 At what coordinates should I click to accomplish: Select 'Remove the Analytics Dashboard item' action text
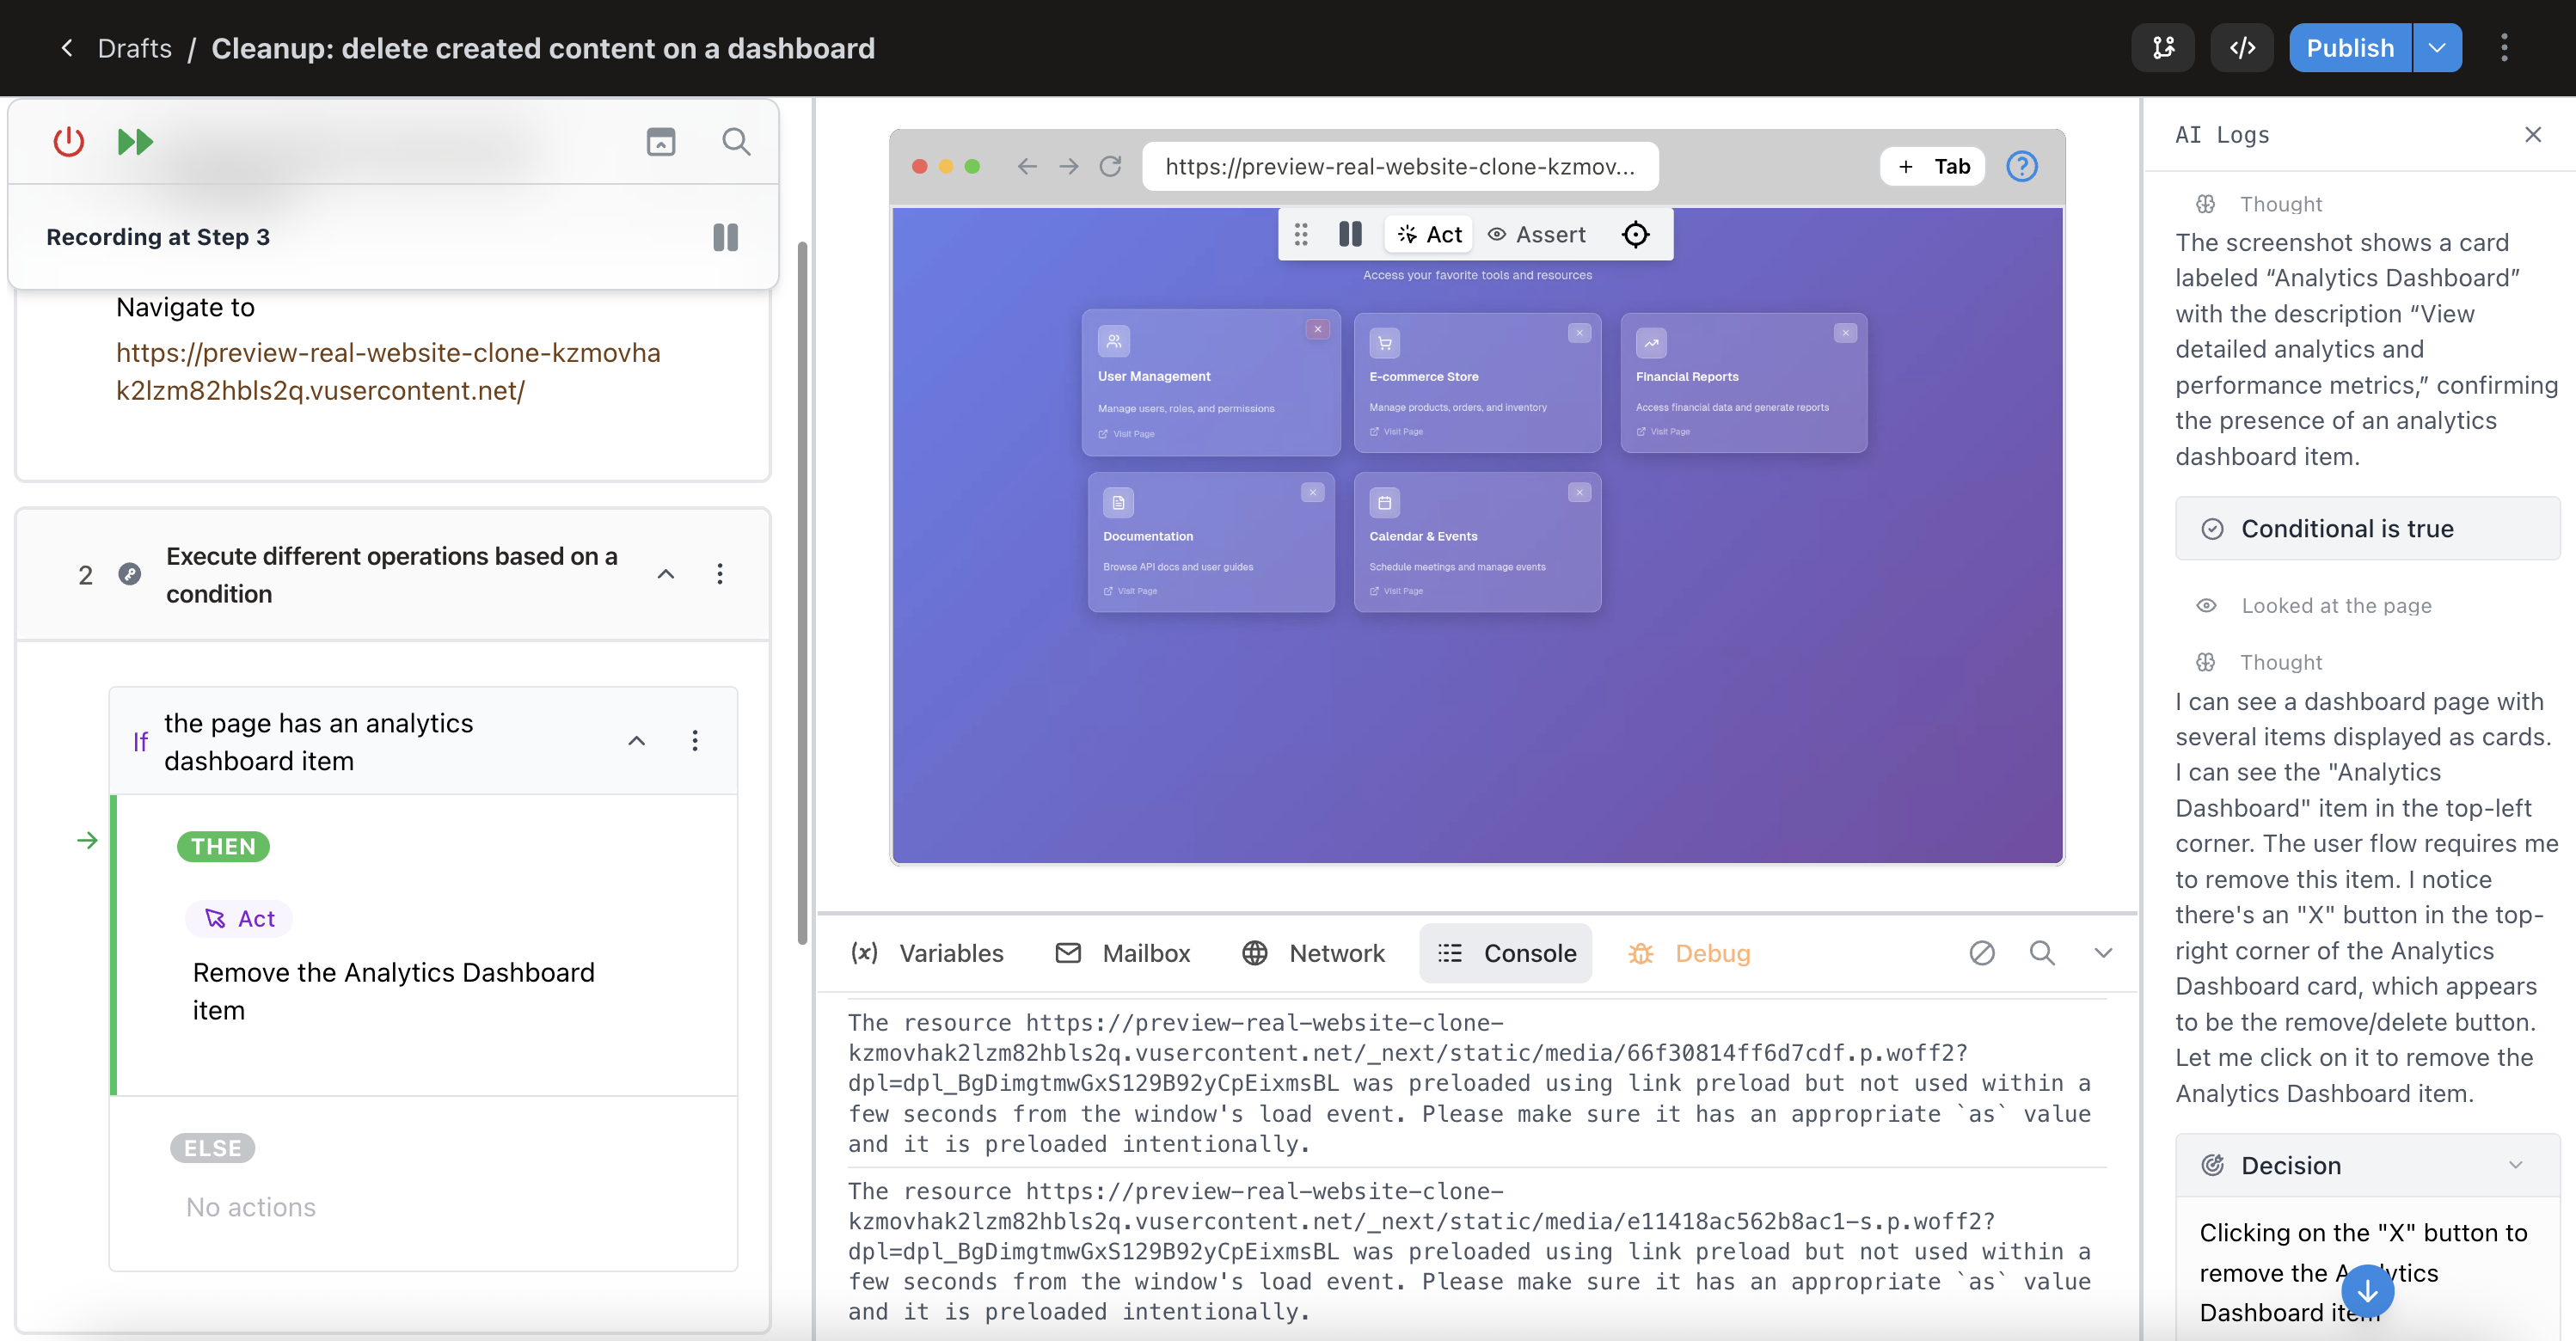pos(394,991)
